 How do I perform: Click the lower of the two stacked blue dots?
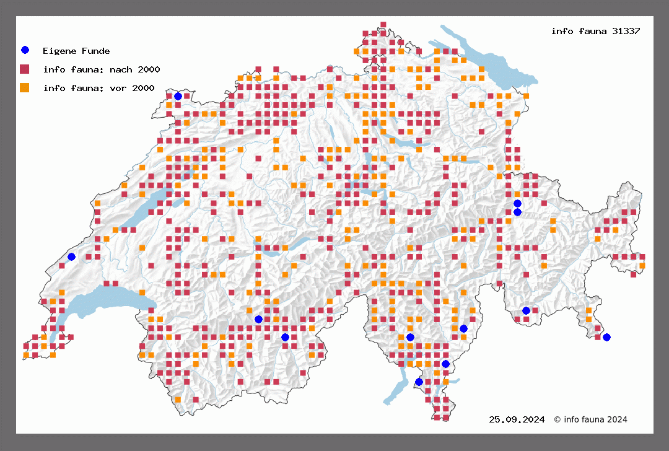[x=517, y=212]
